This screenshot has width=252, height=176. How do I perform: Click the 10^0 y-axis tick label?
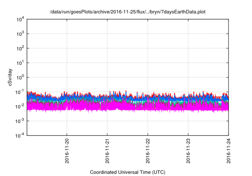coord(20,77)
